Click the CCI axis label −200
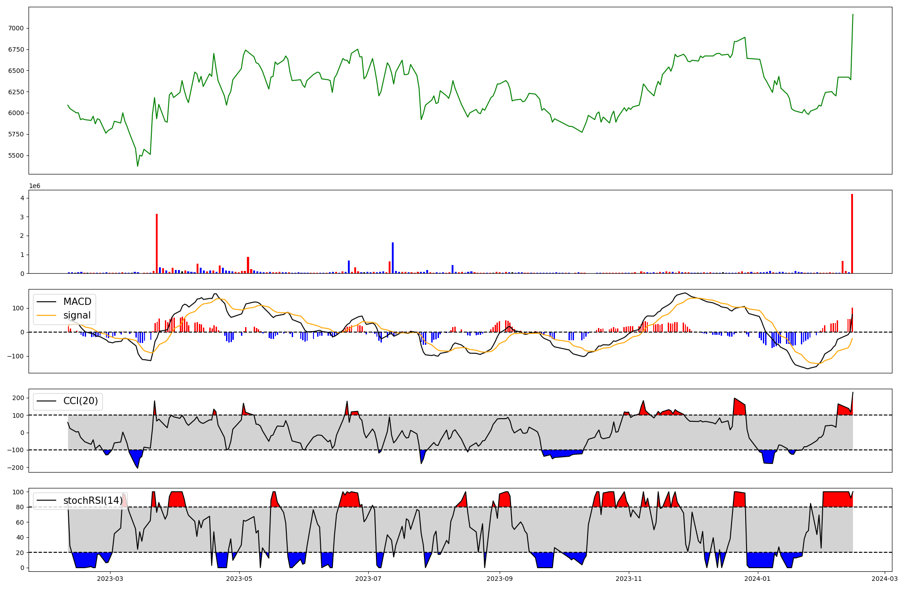Screen dimensions: 906x589 16,467
